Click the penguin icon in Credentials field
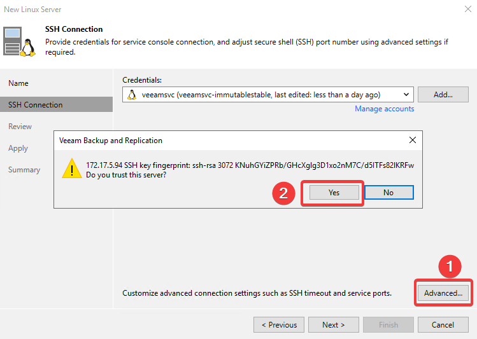This screenshot has width=477, height=339. pos(132,95)
